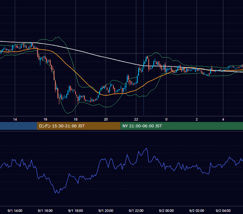Screen dimensions: 243x214
Task: Click the 9/1 16:00 label on oscillator axis
Action: click(45, 210)
